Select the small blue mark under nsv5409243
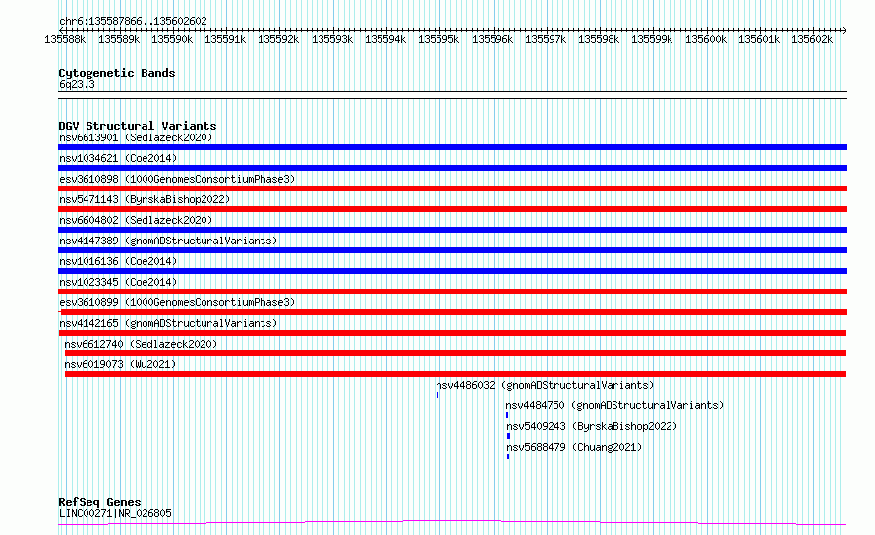The image size is (875, 535). click(x=508, y=436)
